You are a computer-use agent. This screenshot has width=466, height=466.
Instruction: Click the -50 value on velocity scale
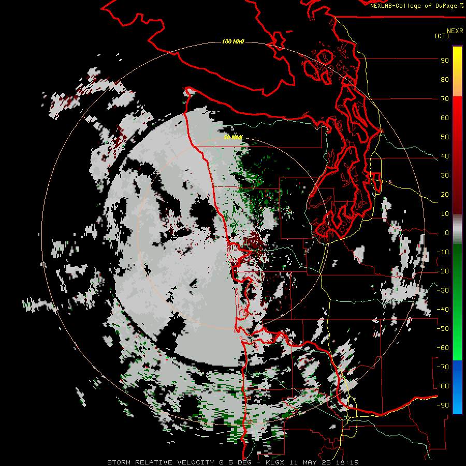[x=443, y=329]
